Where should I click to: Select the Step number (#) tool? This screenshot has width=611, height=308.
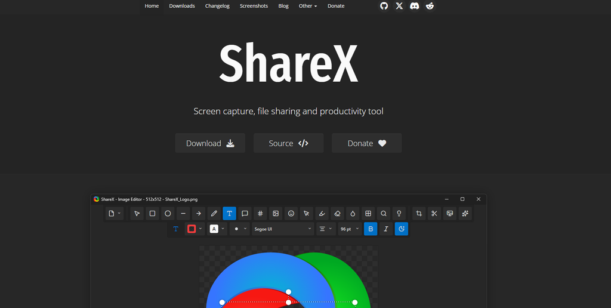tap(260, 213)
